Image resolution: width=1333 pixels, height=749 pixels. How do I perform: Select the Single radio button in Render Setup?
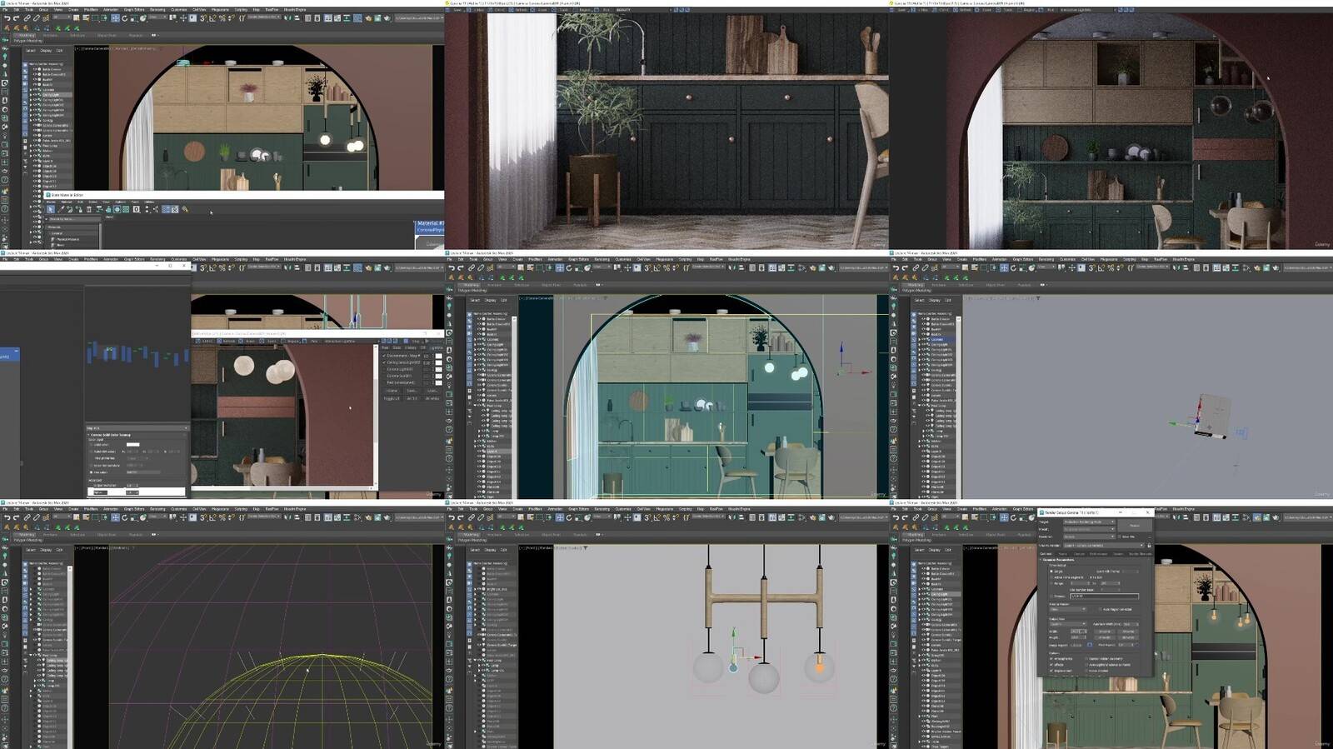(x=1051, y=572)
